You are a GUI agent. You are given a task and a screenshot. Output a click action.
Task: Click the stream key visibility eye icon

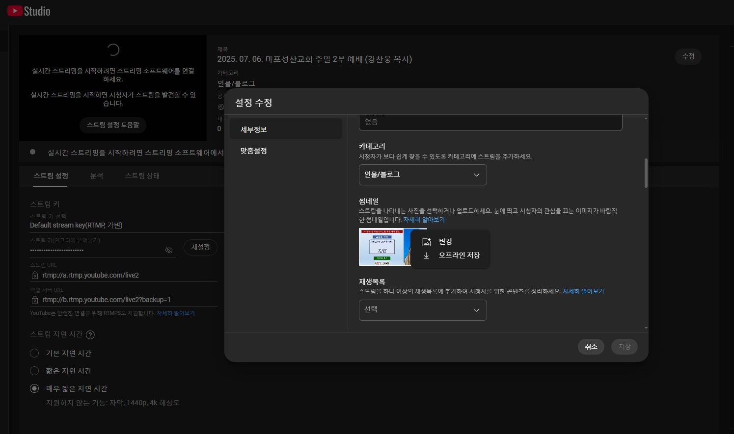coord(169,250)
